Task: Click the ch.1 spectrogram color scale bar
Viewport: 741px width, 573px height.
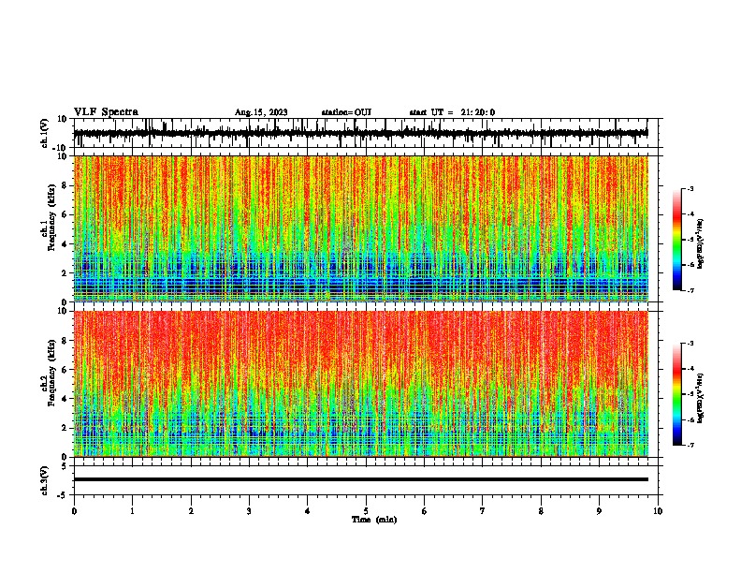Action: [x=676, y=240]
